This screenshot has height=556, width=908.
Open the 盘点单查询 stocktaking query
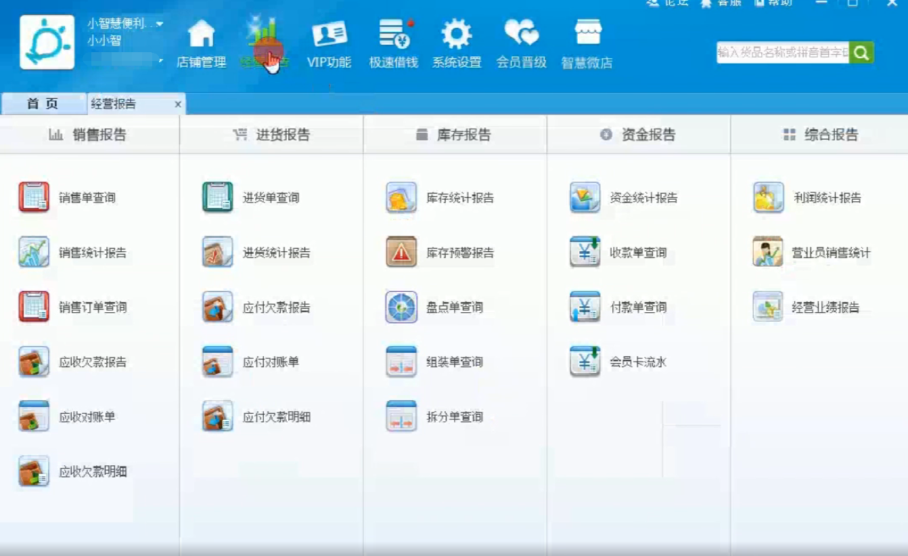tap(443, 306)
